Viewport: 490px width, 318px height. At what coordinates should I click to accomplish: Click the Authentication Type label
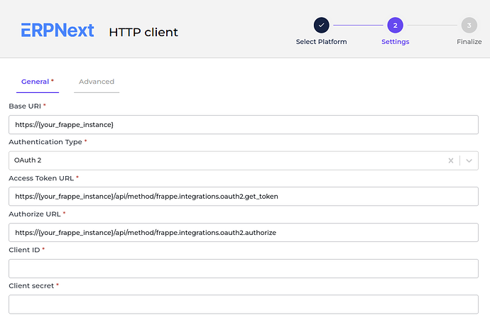pos(45,142)
